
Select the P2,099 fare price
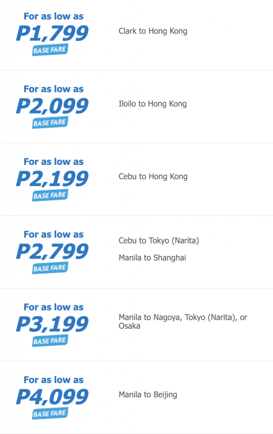click(52, 106)
